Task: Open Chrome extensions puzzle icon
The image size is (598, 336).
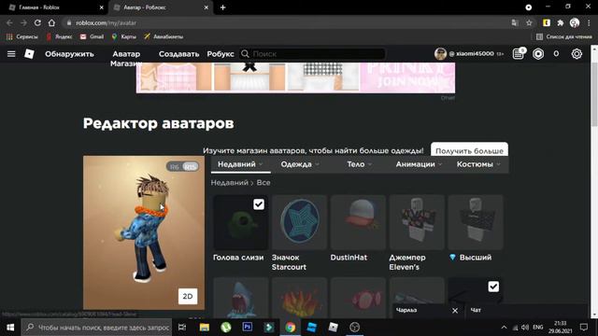Action: pyautogui.click(x=561, y=22)
